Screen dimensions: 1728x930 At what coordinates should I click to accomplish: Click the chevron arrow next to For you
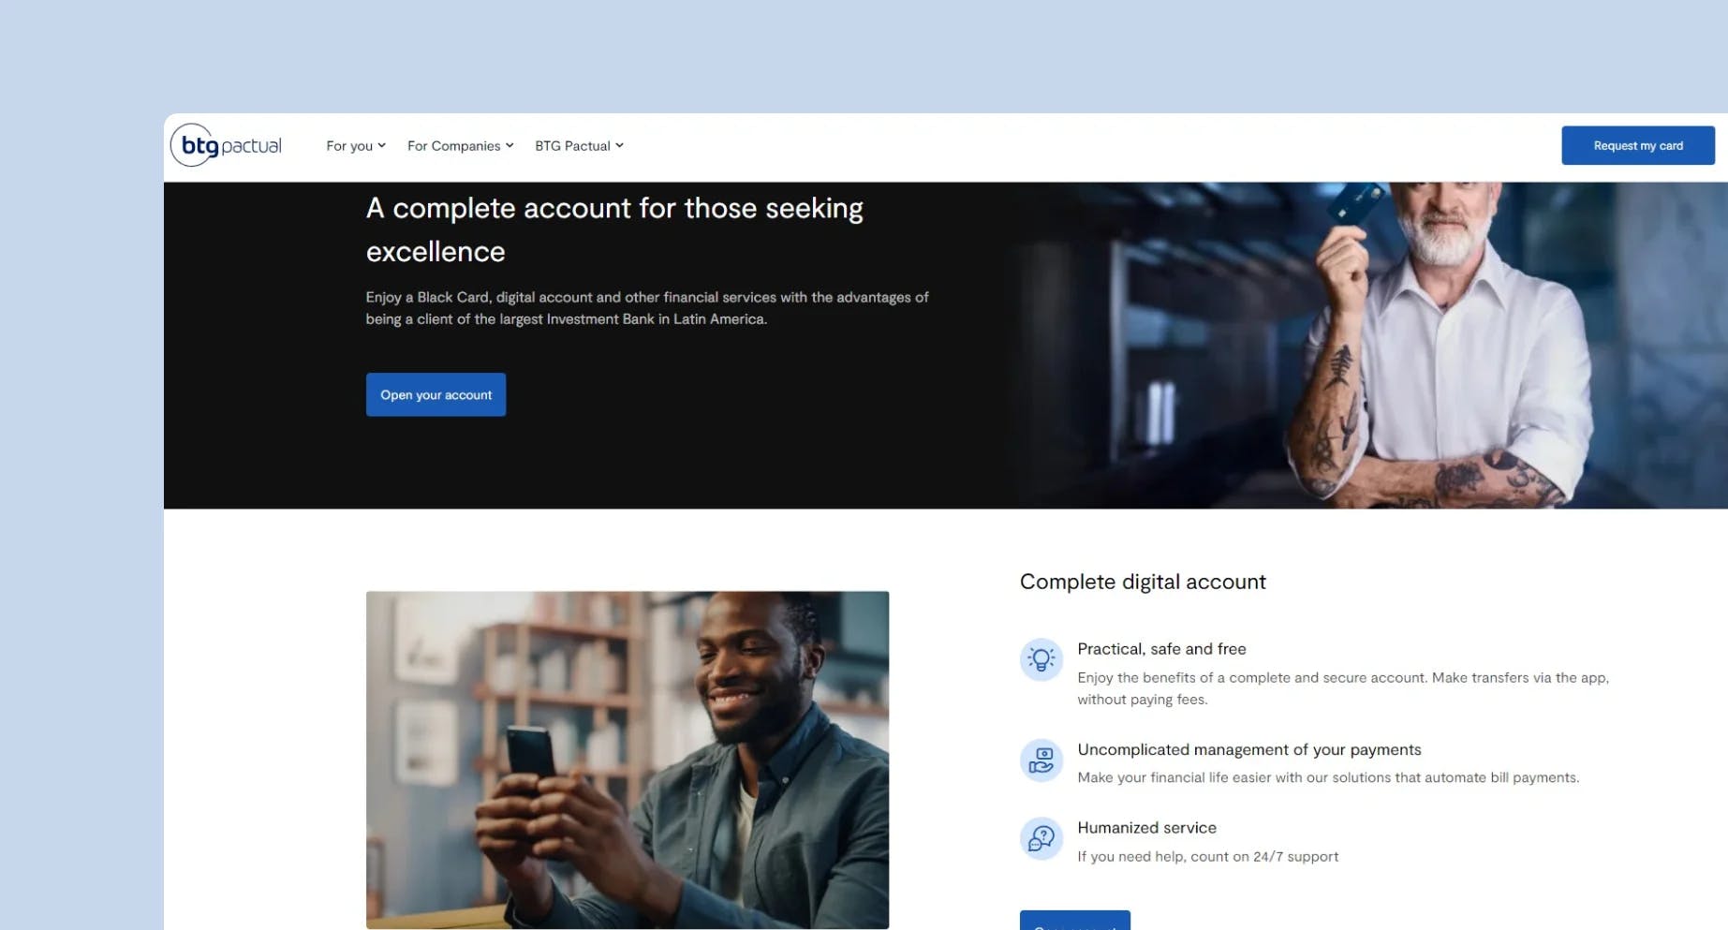click(381, 145)
